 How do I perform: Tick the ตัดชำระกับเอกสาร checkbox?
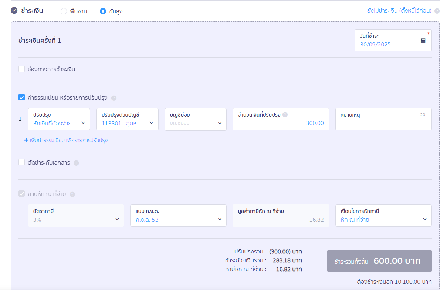(22, 162)
